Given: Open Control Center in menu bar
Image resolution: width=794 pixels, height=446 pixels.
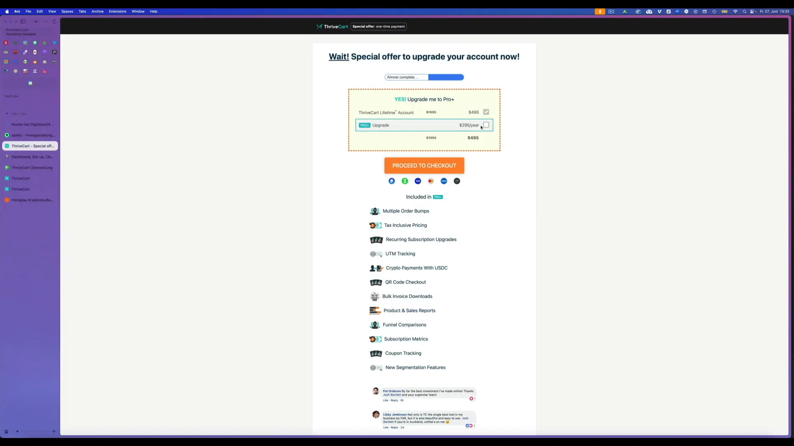Looking at the screenshot, I should tap(753, 12).
